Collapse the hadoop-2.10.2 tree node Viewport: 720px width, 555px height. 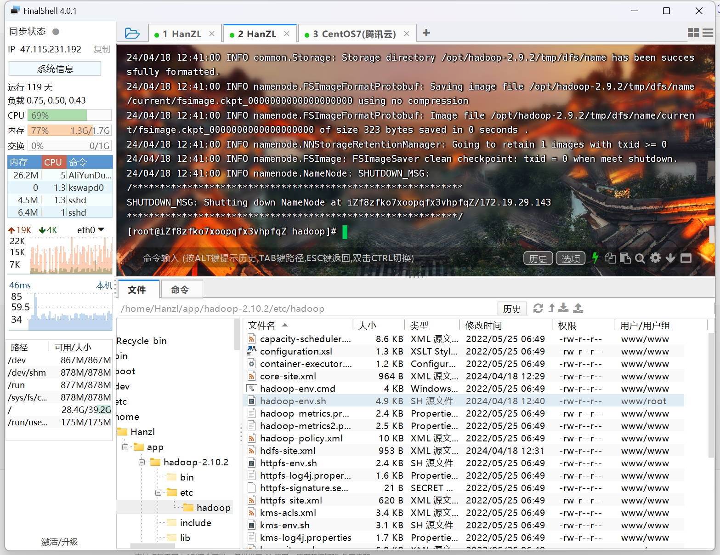tap(142, 462)
